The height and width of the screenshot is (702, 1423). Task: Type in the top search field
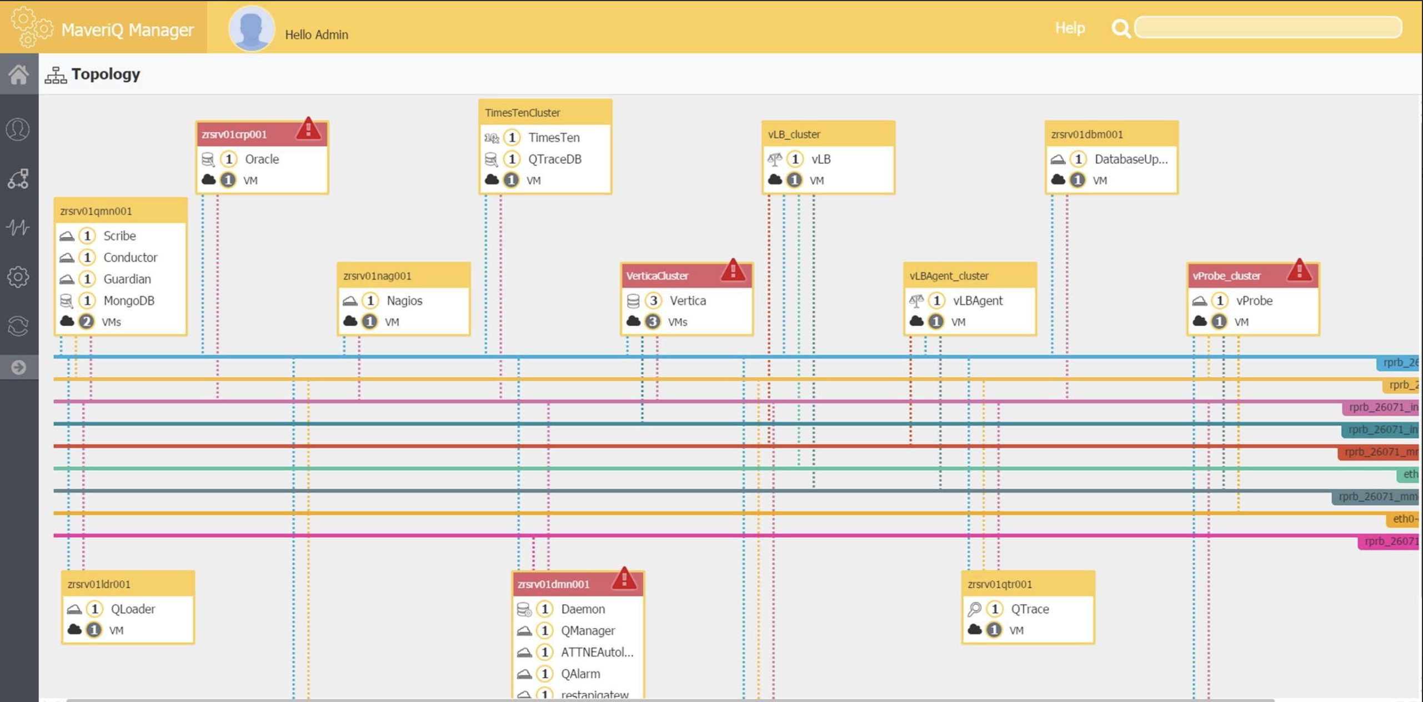1267,27
